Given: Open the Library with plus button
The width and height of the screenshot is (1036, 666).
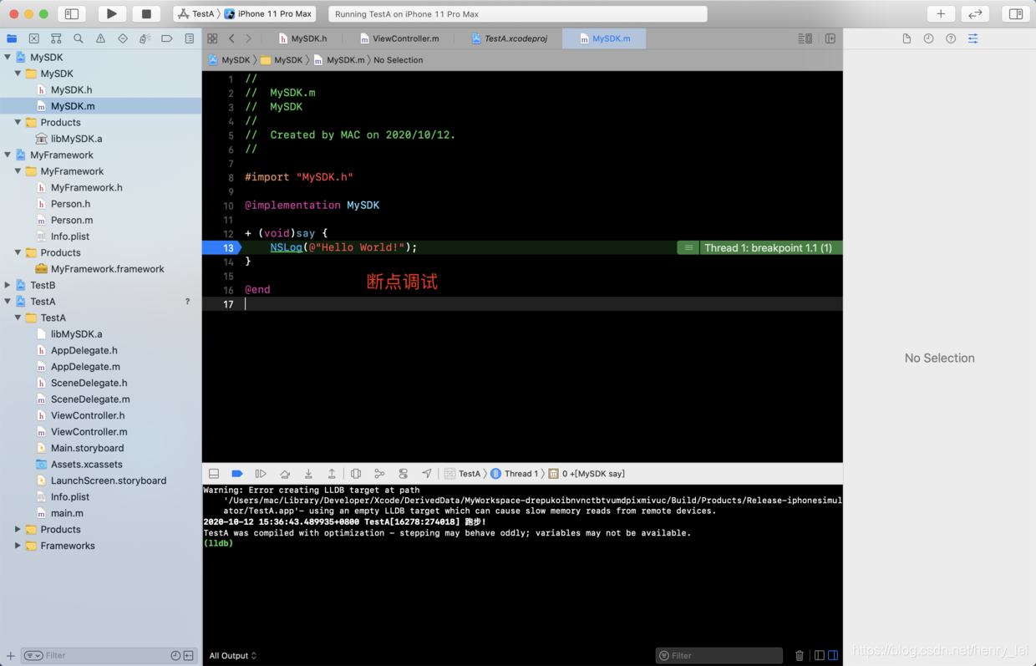Looking at the screenshot, I should tap(941, 14).
